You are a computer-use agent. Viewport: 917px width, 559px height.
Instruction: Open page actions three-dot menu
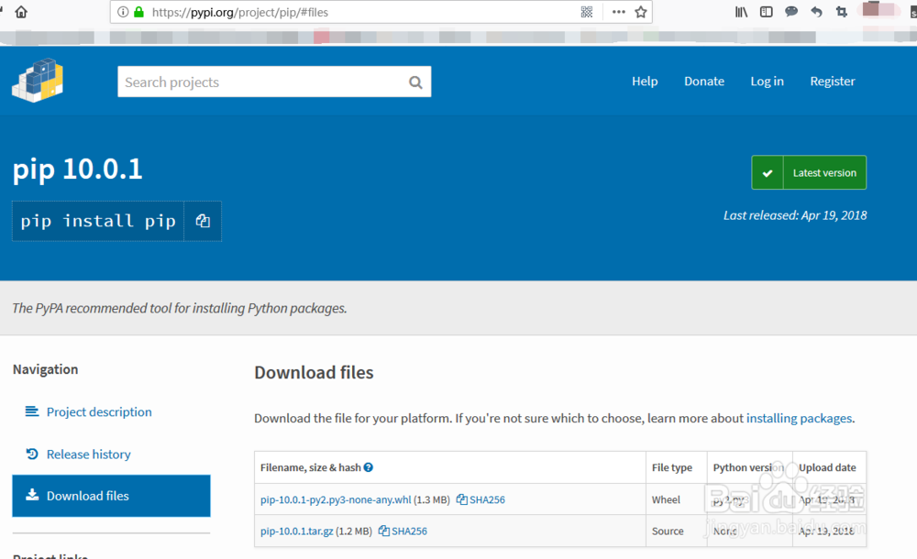(x=619, y=12)
